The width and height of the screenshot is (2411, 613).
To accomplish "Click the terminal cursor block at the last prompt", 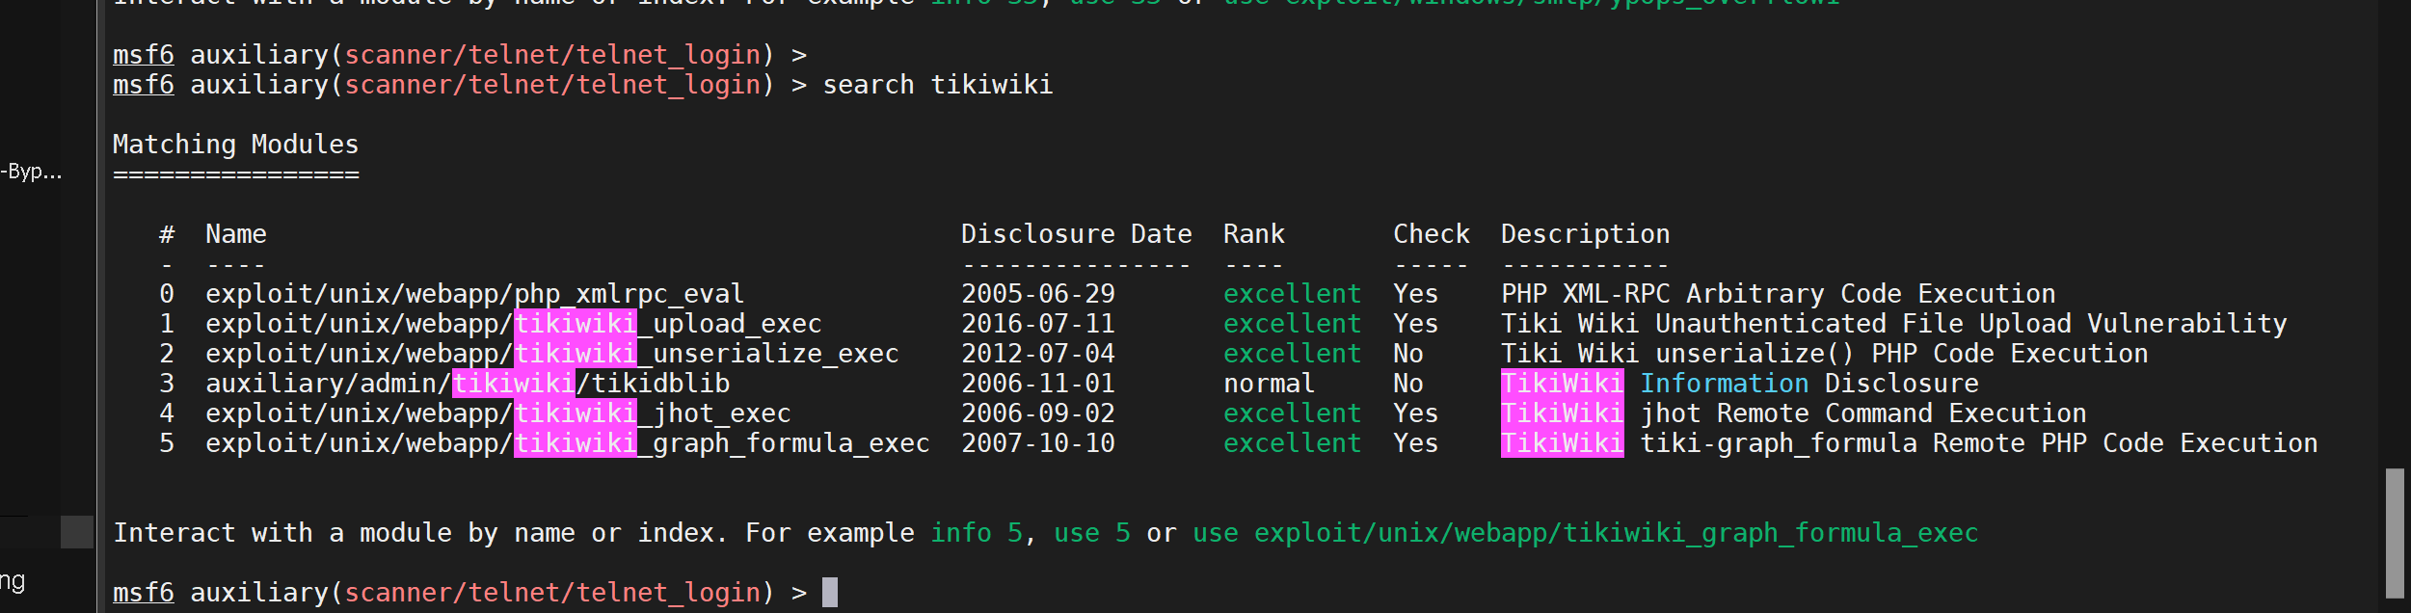I will [x=830, y=592].
